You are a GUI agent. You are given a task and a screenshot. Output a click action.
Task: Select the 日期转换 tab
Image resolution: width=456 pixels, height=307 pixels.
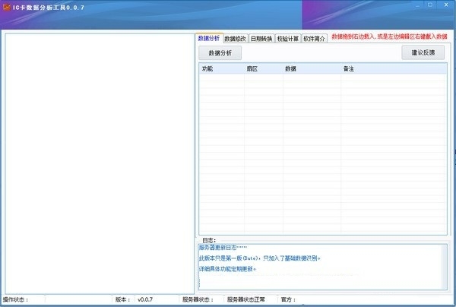(261, 38)
